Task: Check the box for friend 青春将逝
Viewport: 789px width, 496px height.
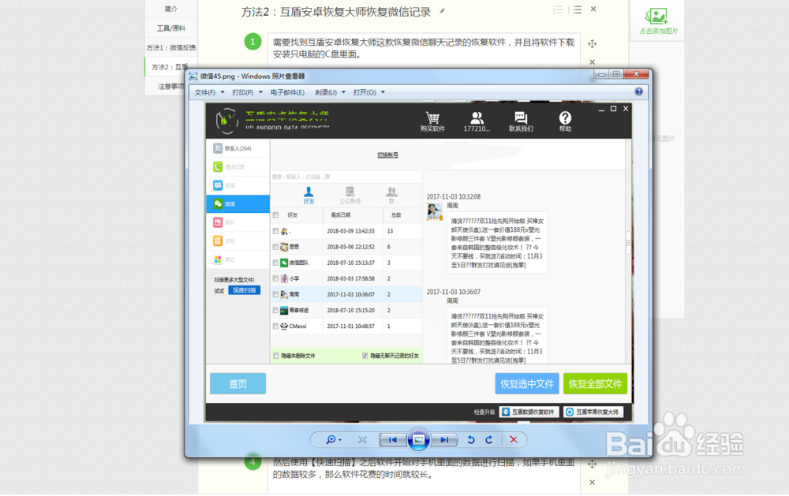Action: point(275,311)
